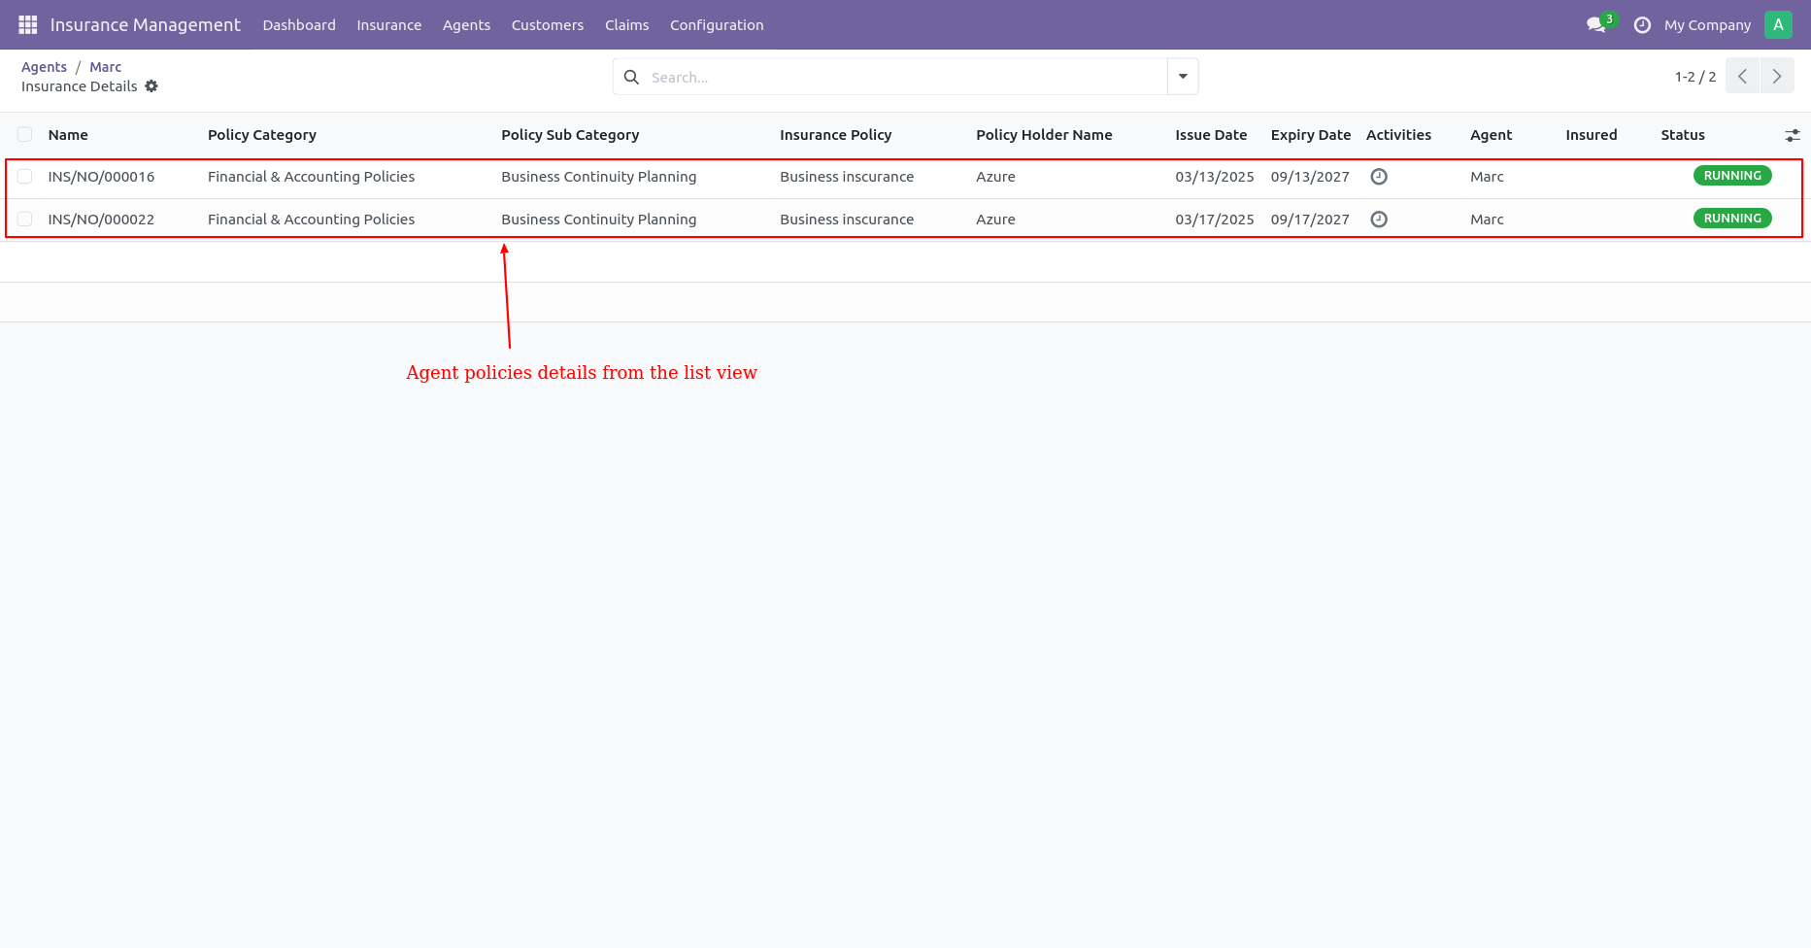Click the search magnifier icon
Screen dimensions: 1811x948
click(x=631, y=77)
